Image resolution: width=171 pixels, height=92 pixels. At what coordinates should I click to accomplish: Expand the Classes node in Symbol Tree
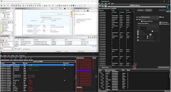click(1, 30)
